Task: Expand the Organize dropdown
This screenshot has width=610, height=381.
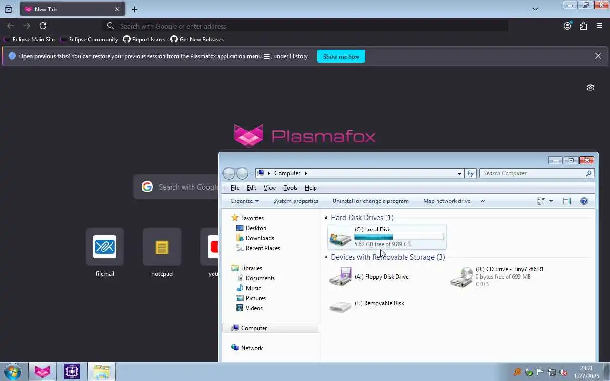Action: click(244, 201)
